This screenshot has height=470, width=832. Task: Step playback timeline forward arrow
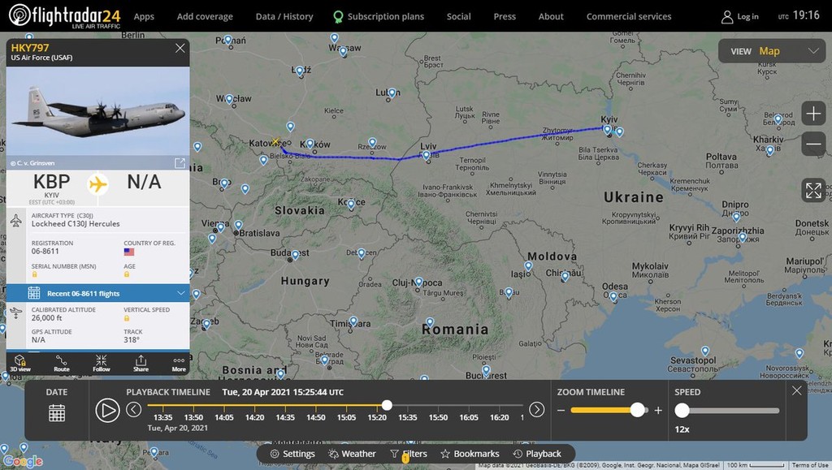pyautogui.click(x=536, y=410)
